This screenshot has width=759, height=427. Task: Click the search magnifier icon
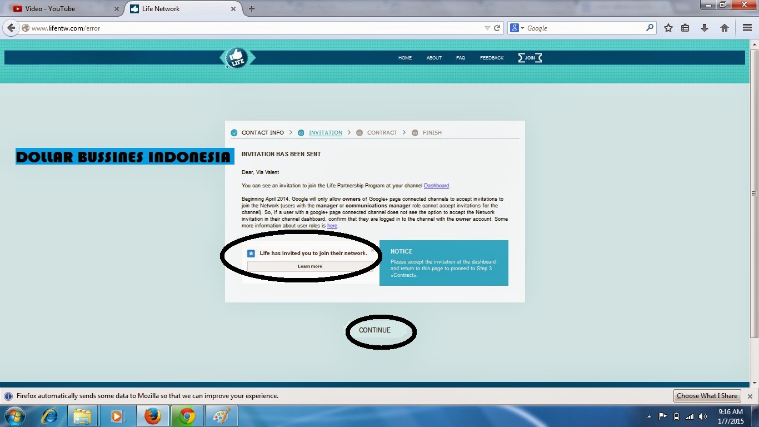[650, 28]
